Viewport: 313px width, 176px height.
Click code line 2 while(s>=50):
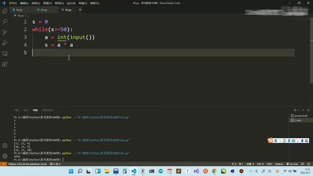point(52,29)
